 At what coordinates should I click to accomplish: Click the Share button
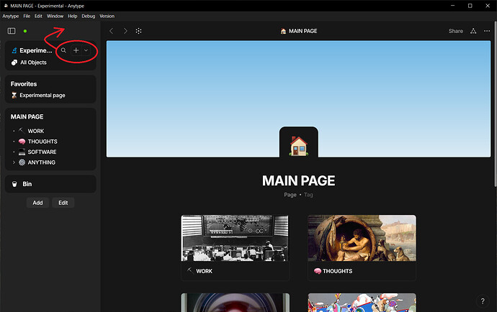[x=455, y=31]
